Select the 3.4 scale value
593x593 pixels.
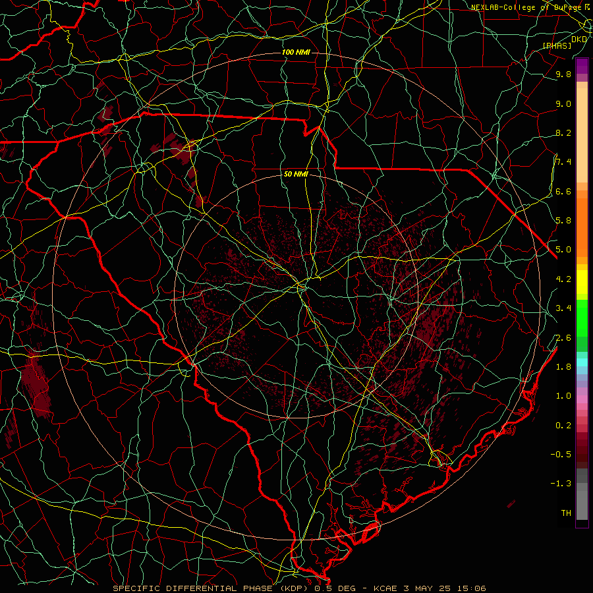[x=563, y=308]
